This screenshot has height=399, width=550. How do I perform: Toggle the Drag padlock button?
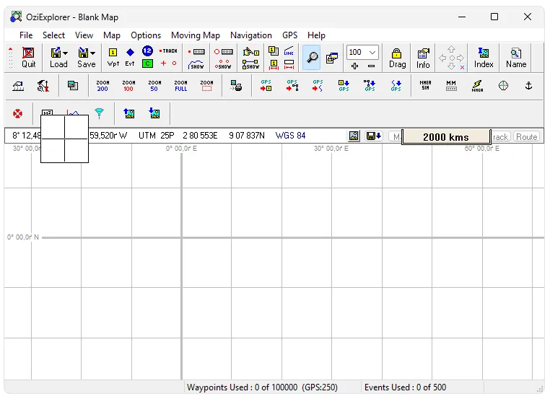pos(397,58)
